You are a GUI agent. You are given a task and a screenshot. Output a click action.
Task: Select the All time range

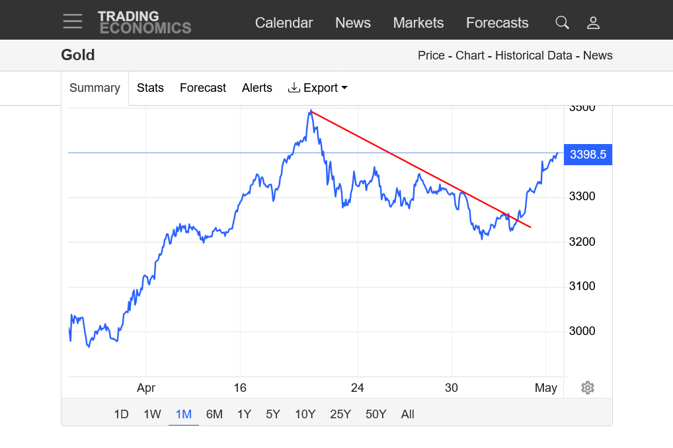coord(407,414)
